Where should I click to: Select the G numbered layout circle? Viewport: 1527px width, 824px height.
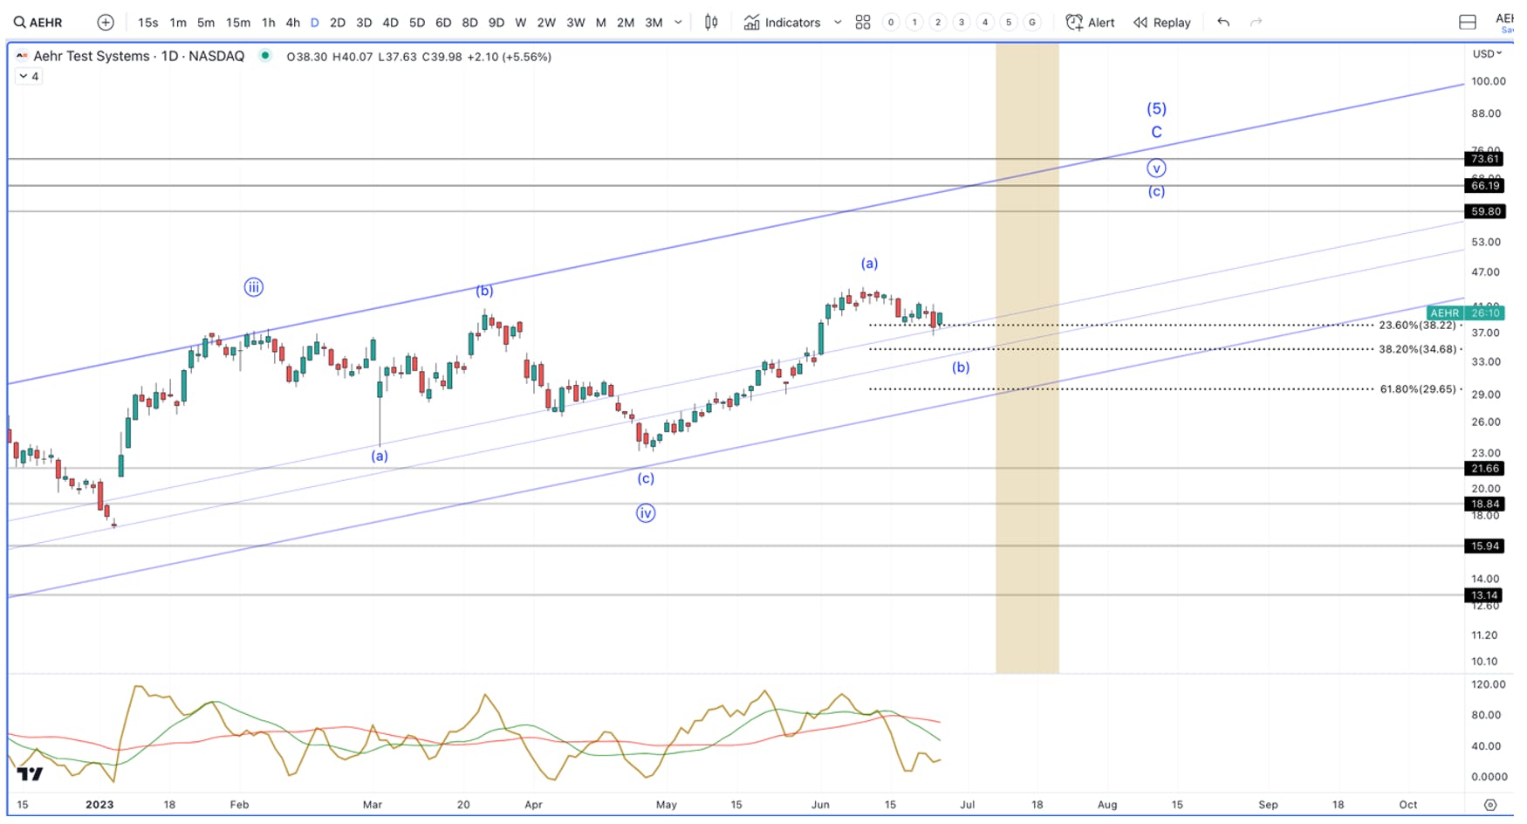pos(1032,23)
